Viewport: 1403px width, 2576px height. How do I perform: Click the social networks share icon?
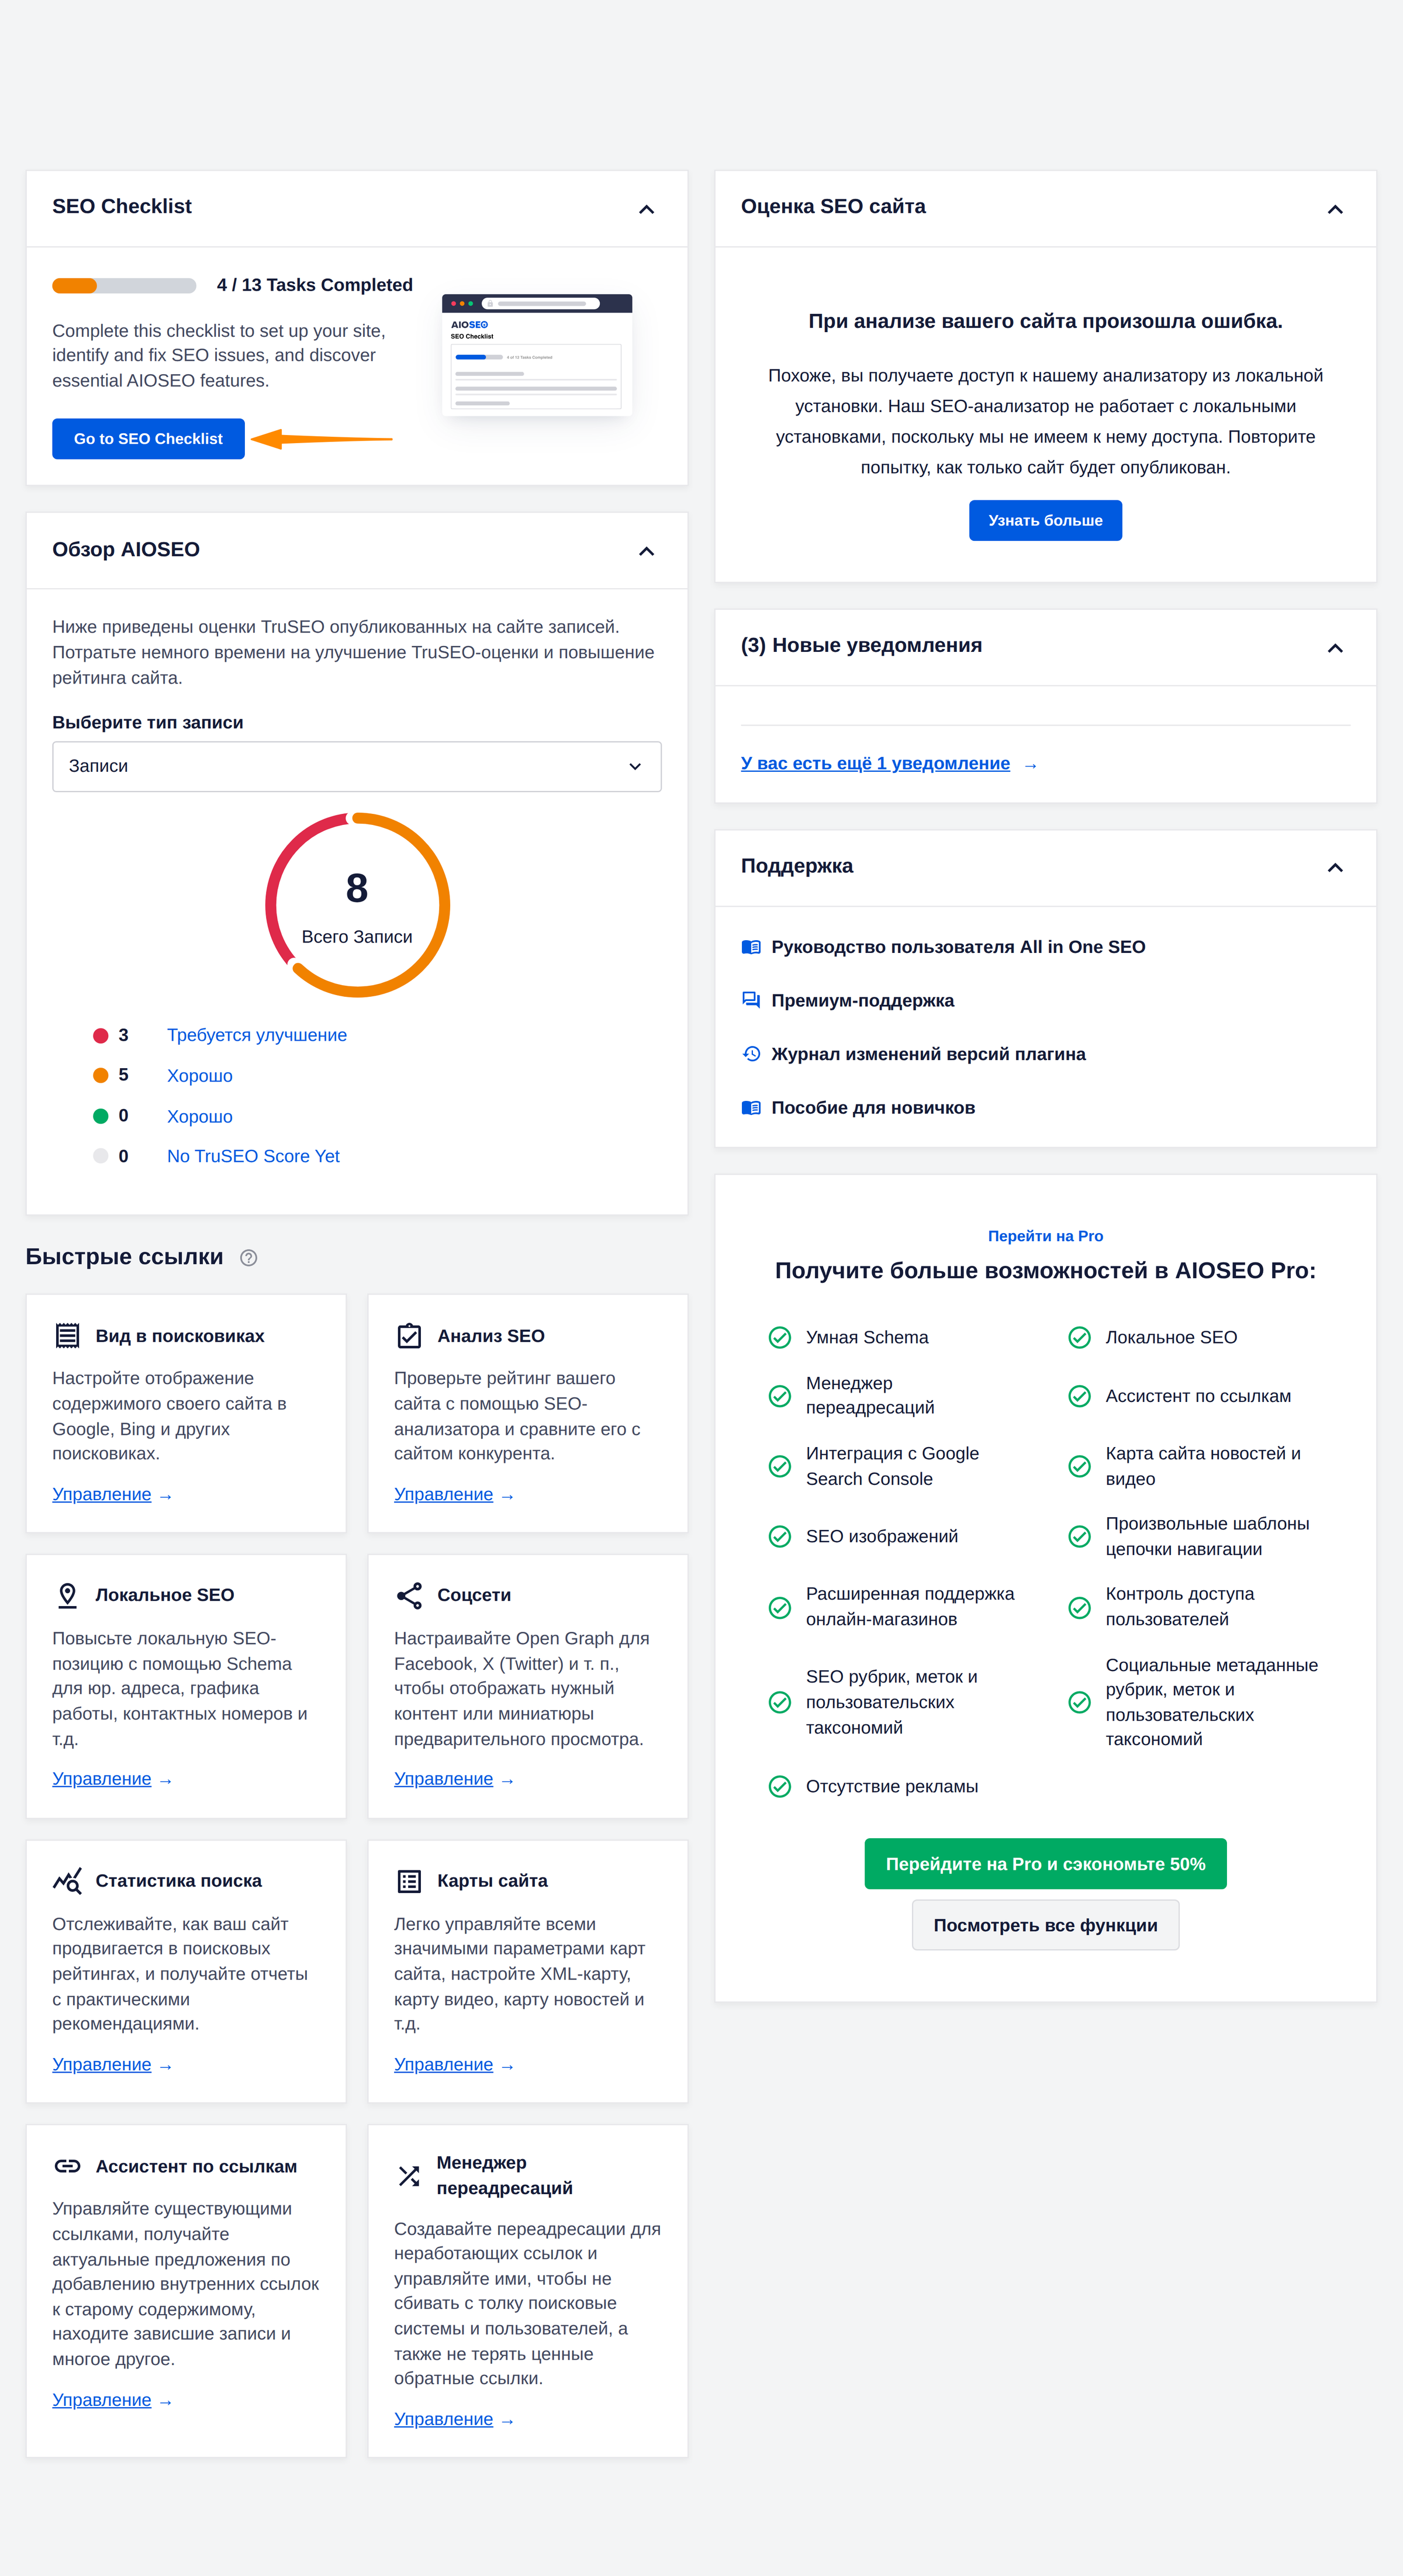(x=409, y=1595)
